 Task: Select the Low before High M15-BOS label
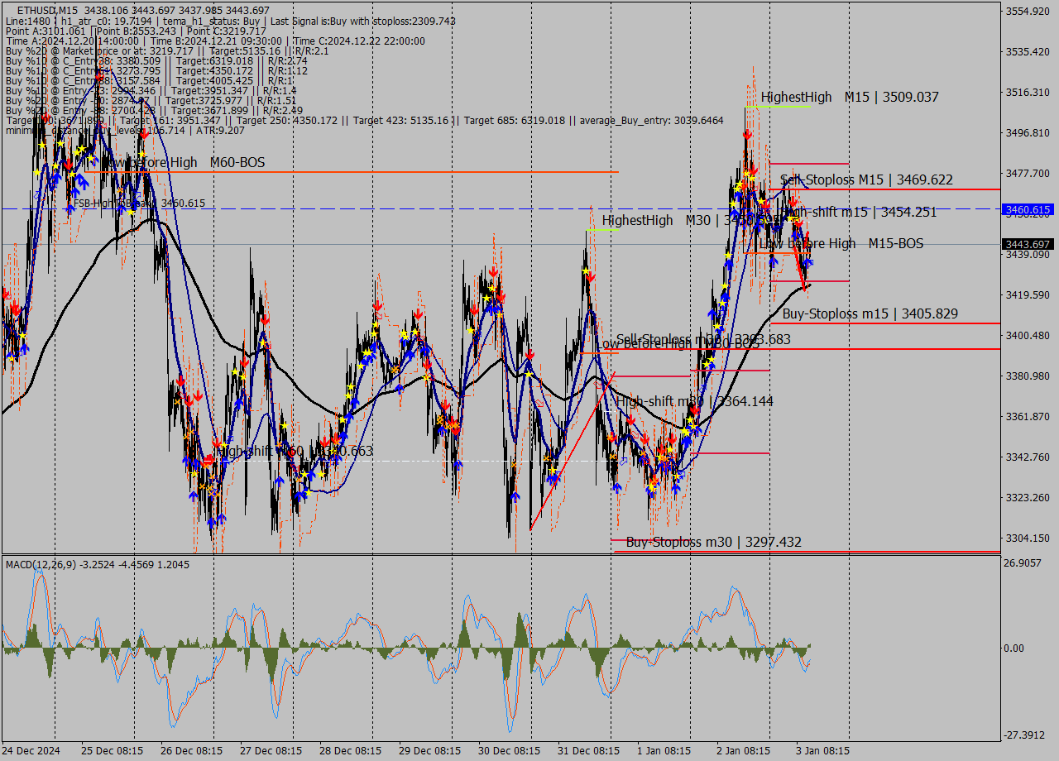[x=841, y=244]
